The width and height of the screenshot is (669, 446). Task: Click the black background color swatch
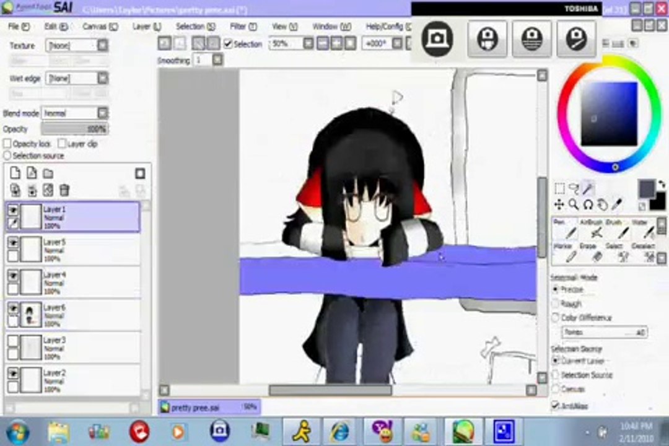tap(658, 203)
